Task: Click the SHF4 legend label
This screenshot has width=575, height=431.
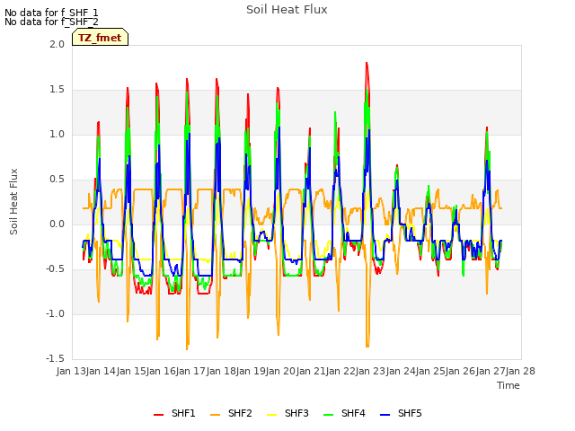Action: pos(353,413)
